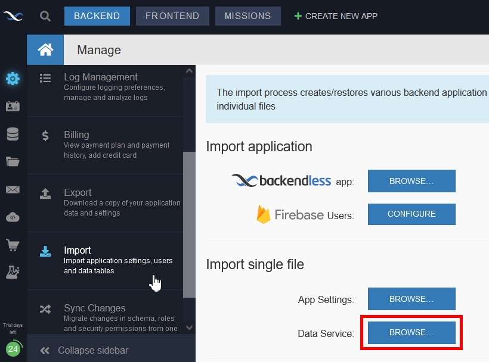This screenshot has width=489, height=362.
Task: Open the Messaging envelope sidebar icon
Action: (x=13, y=189)
